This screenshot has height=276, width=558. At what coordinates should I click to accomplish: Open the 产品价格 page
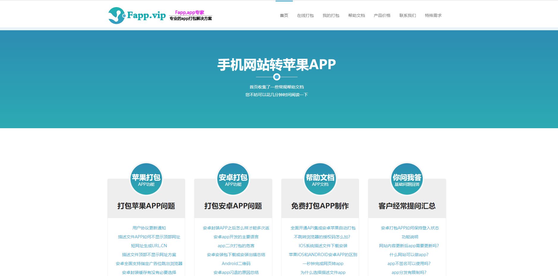(x=382, y=15)
